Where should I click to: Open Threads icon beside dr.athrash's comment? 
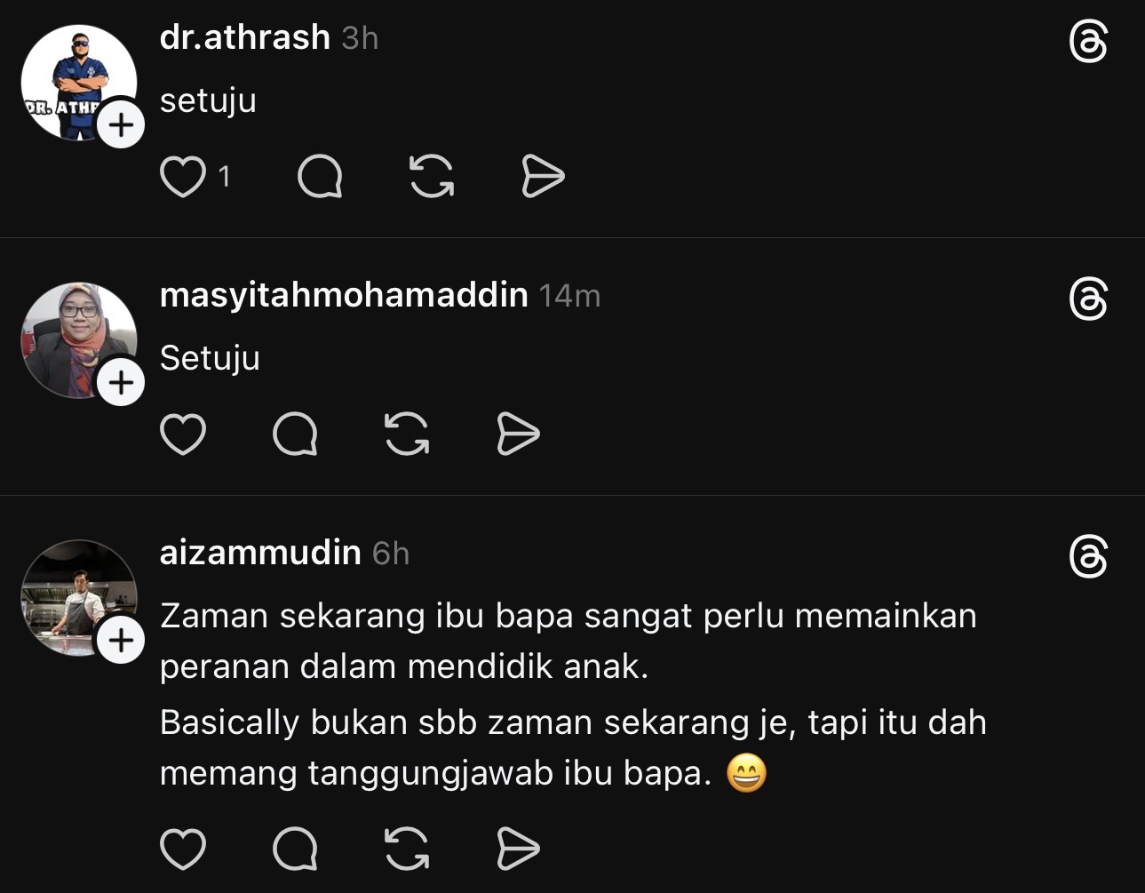point(1088,42)
